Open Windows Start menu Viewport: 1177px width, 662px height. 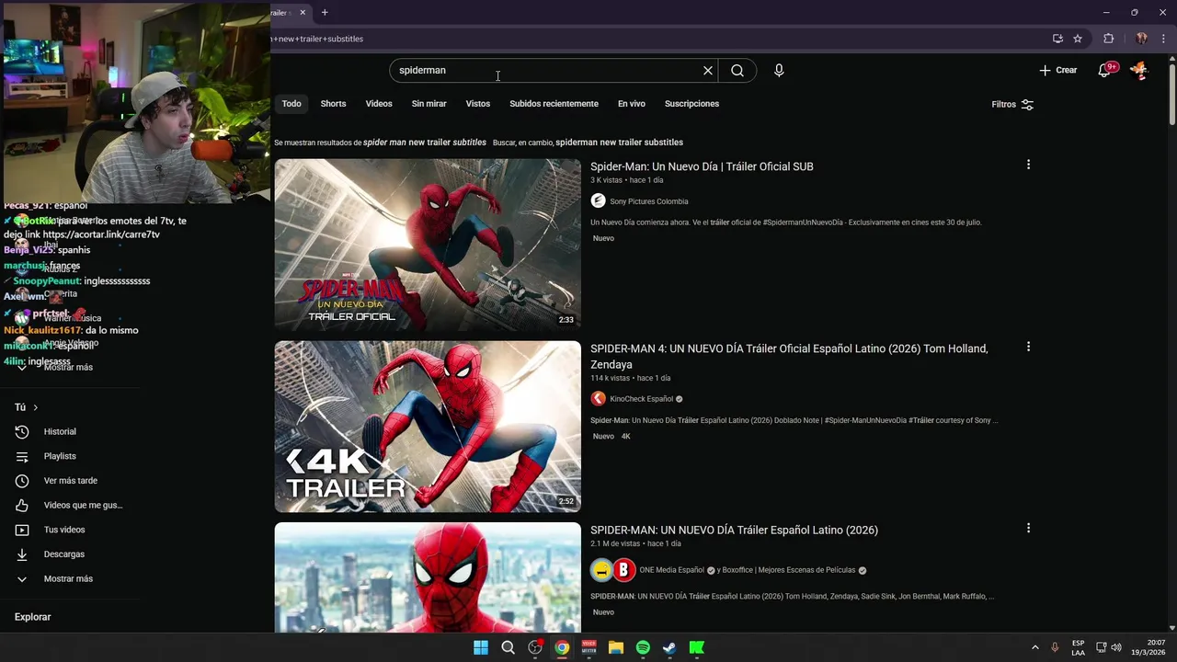[481, 648]
